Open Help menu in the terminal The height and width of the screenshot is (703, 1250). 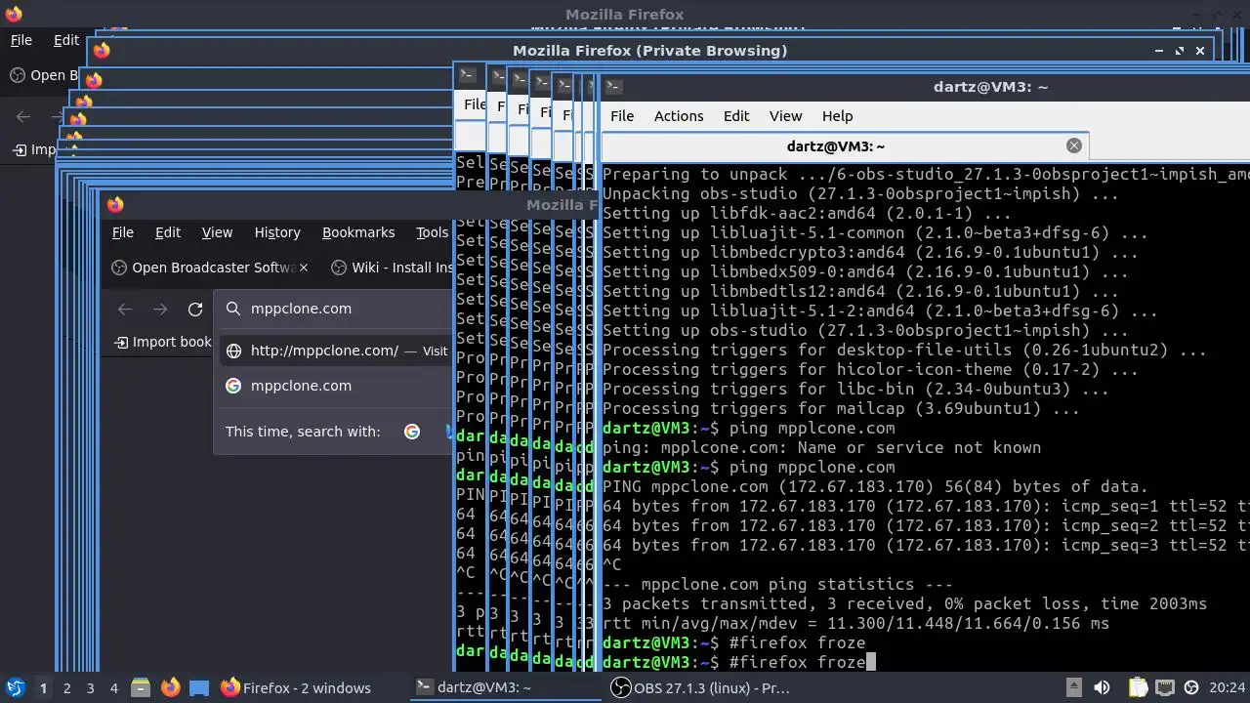(x=837, y=115)
